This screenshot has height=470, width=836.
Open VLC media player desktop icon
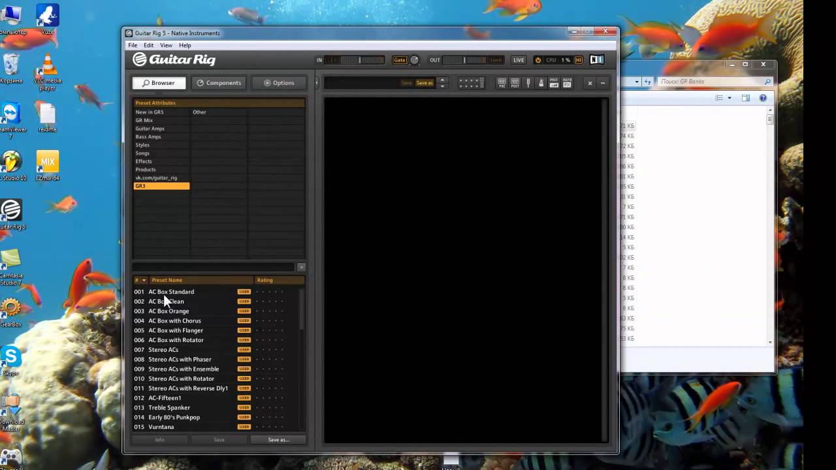(x=47, y=72)
